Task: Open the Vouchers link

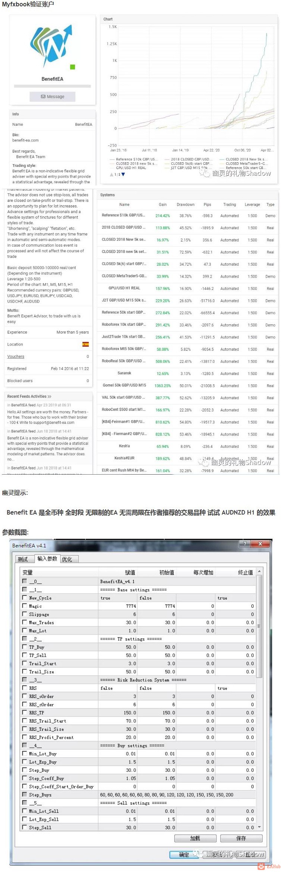Action: pos(16,357)
